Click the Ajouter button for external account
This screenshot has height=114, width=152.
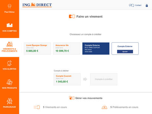point(125,52)
